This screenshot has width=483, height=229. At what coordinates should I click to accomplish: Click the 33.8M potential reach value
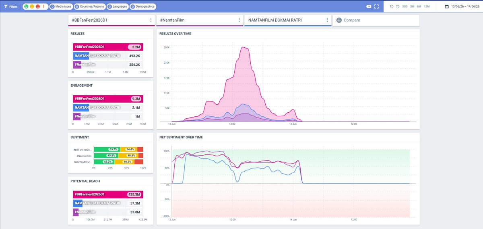coord(134,212)
